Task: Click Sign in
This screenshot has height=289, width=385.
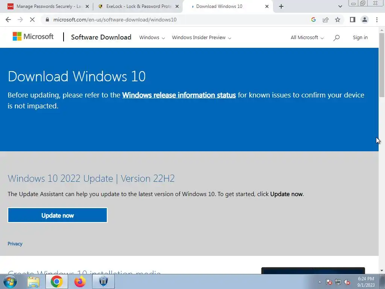Action: click(x=360, y=38)
